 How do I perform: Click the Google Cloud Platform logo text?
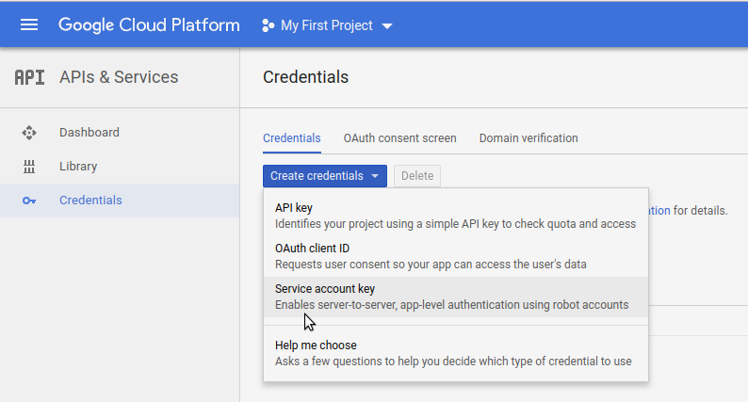(149, 24)
